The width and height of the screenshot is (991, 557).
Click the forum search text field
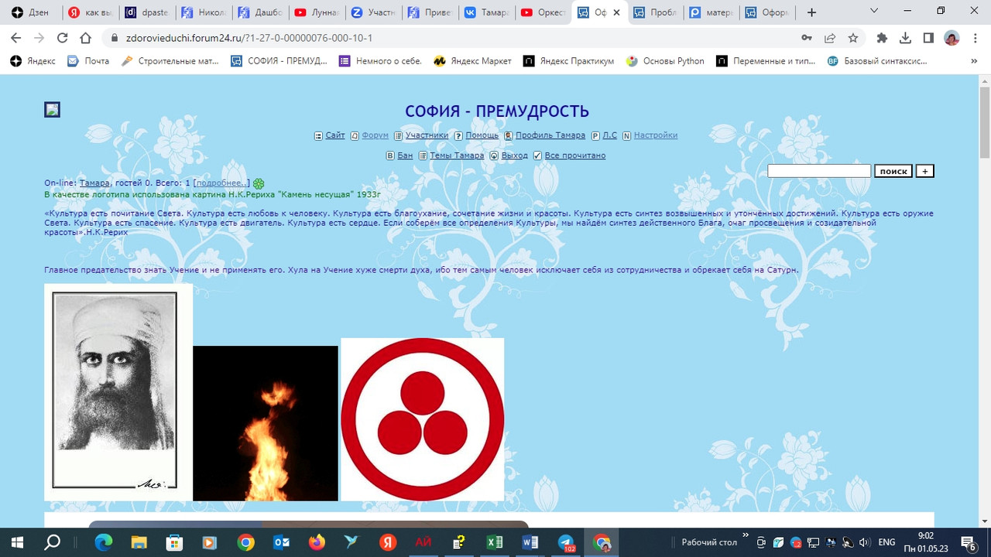pos(819,171)
